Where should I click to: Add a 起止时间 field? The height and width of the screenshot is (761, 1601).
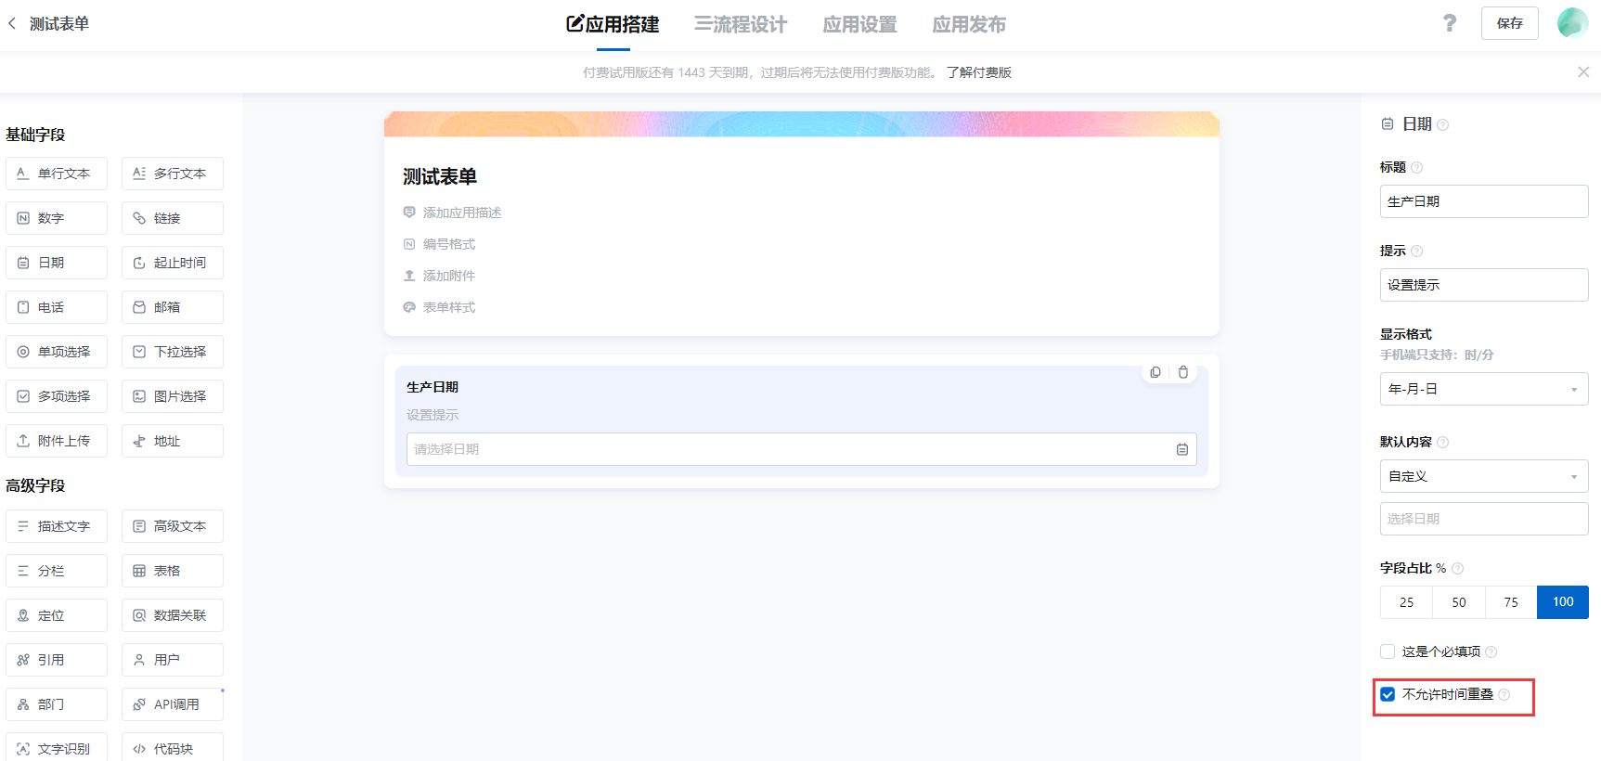click(173, 263)
